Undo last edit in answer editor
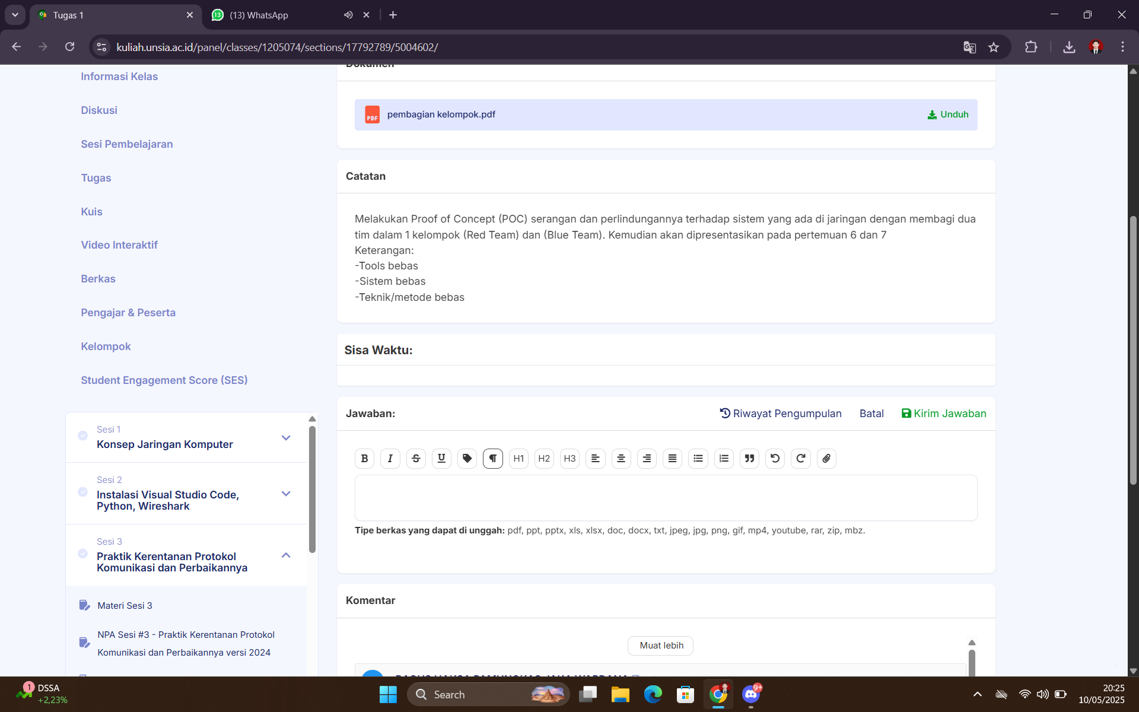The height and width of the screenshot is (712, 1139). [775, 458]
